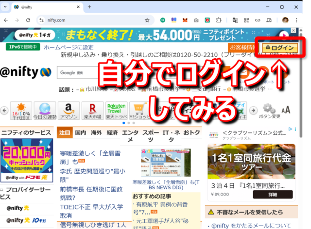Image resolution: width=311 pixels, height=229 pixels.
Task: Open the browser Extensions puzzle icon
Action: [x=218, y=20]
